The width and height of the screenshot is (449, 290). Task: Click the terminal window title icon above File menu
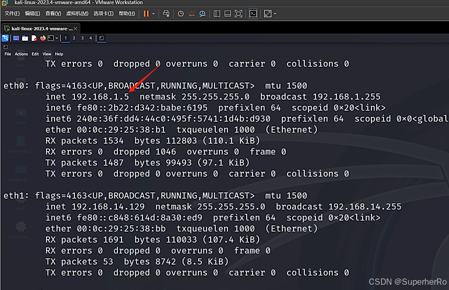[x=6, y=47]
